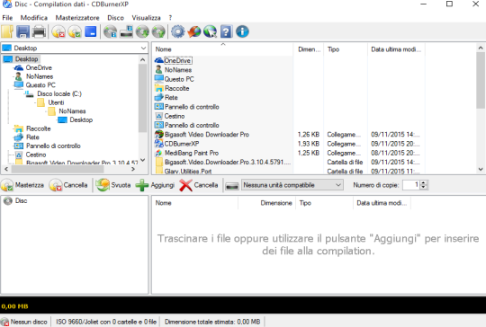
Task: Click the Cancella button with red X
Action: (199, 185)
